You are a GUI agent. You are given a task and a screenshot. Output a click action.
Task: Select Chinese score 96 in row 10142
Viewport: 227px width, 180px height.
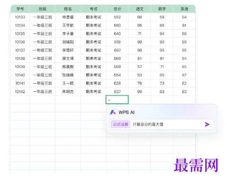(140, 92)
